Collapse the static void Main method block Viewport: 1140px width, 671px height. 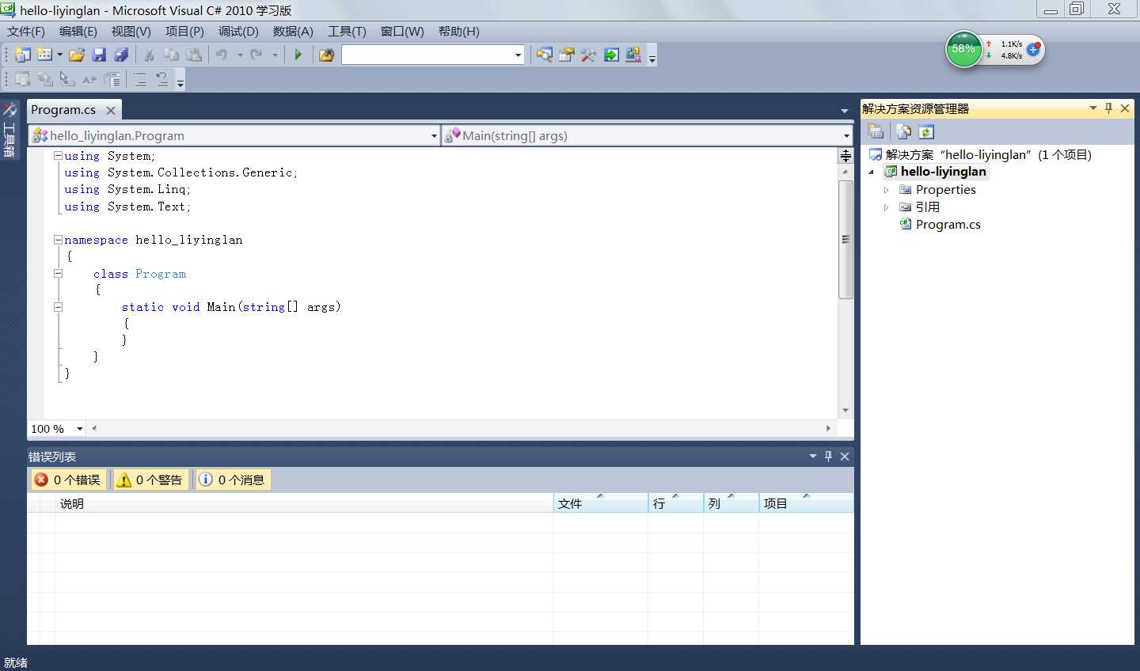coord(58,307)
